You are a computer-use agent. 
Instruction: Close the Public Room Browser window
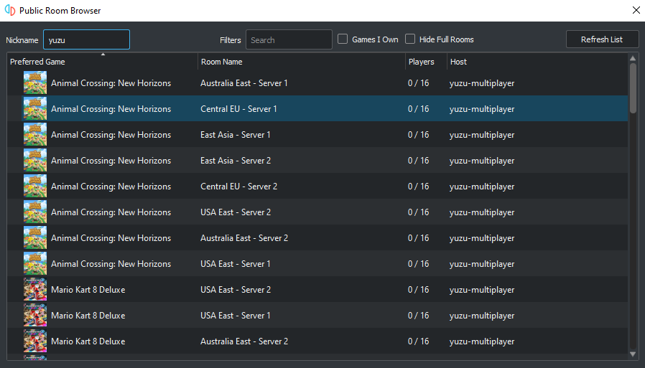[x=636, y=10]
